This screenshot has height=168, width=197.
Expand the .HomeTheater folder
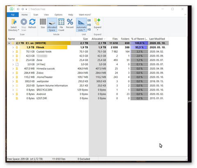coord(13,77)
